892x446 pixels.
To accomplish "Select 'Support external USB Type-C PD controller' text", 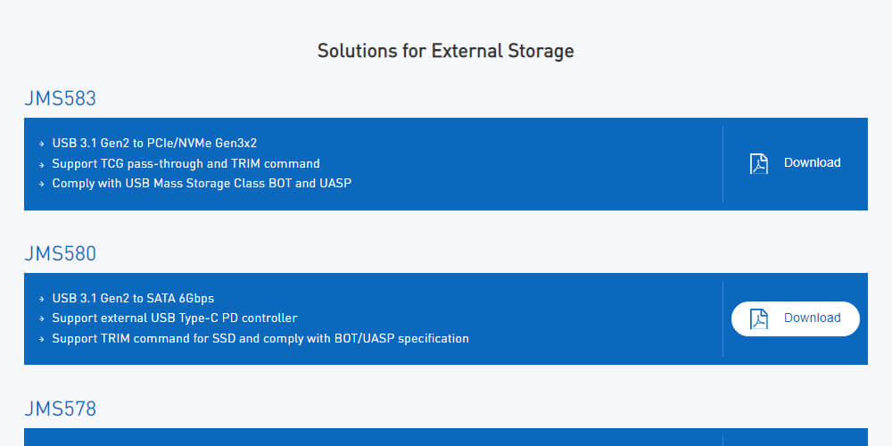I will tap(175, 318).
